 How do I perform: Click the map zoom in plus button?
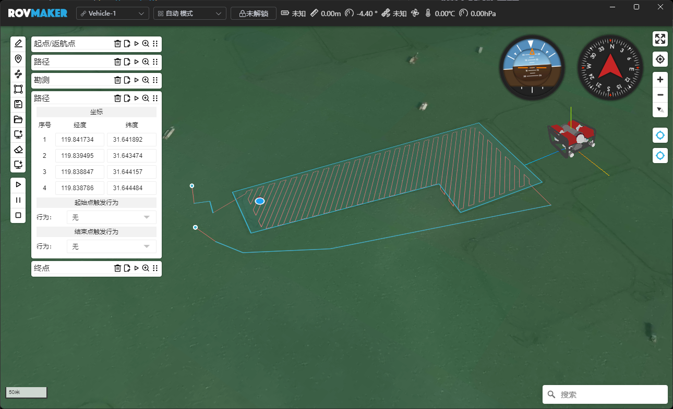660,80
